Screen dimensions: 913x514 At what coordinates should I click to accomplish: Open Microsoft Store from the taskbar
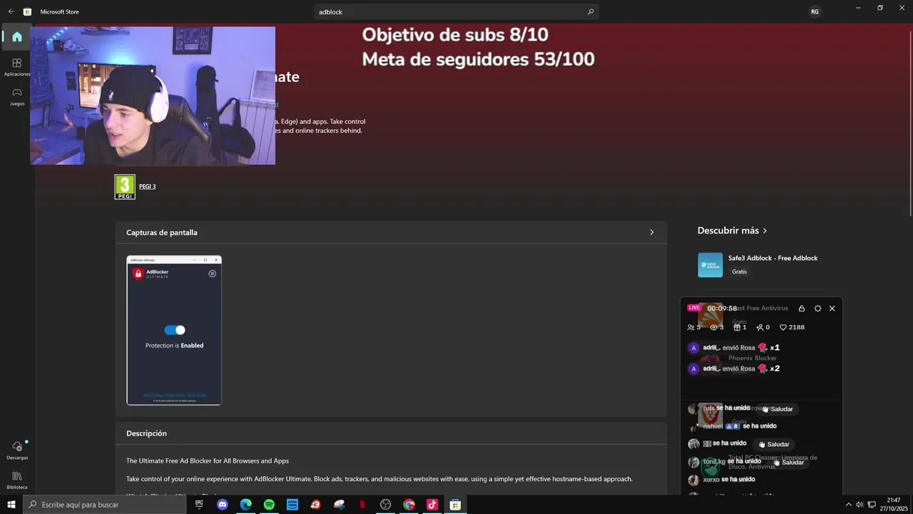[455, 505]
